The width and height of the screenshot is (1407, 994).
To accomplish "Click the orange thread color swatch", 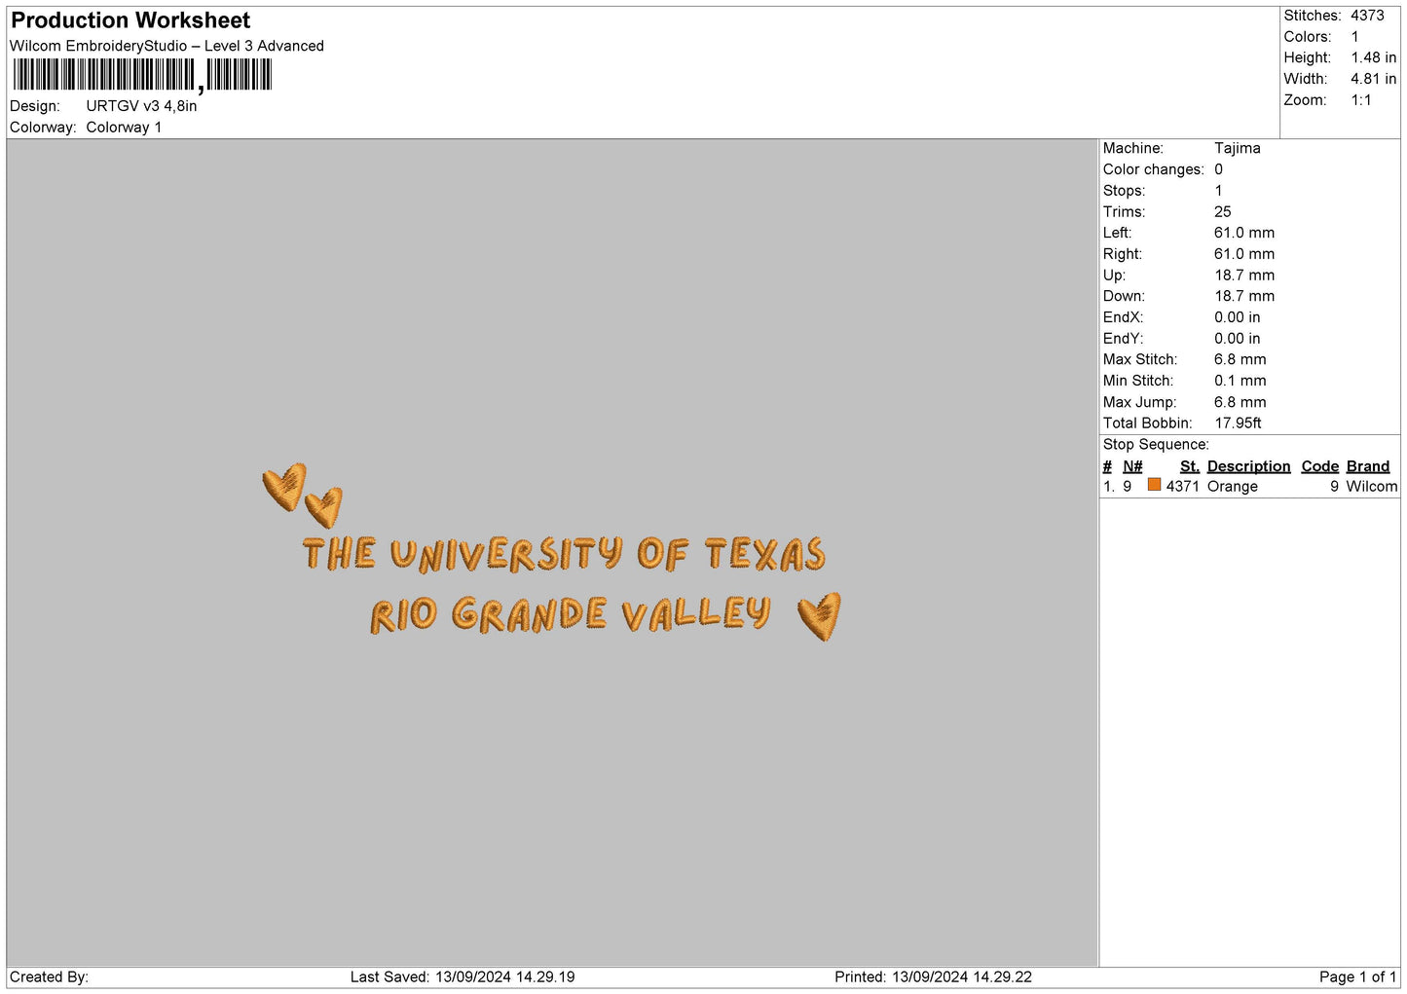I will click(1154, 485).
